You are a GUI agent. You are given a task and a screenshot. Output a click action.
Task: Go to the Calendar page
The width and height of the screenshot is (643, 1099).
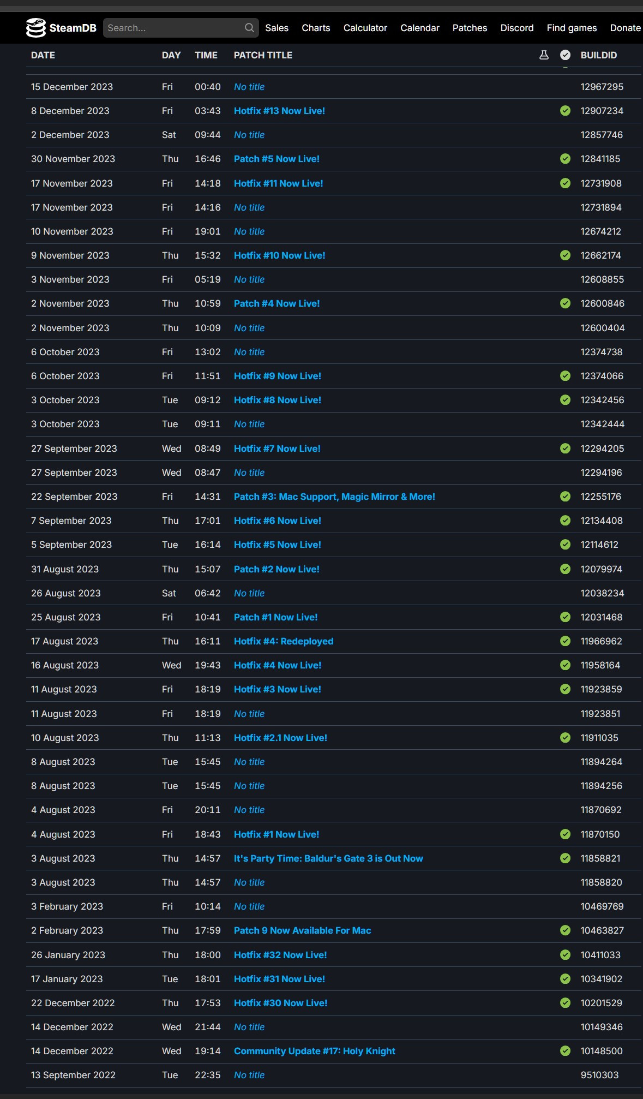(x=419, y=28)
